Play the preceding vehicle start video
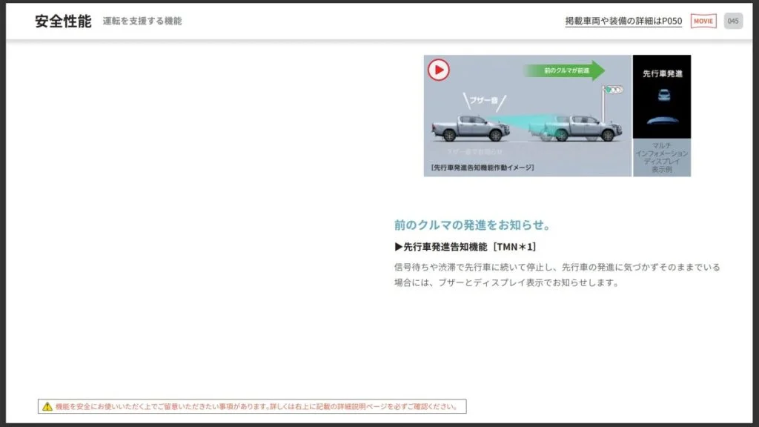The image size is (759, 427). [x=438, y=70]
